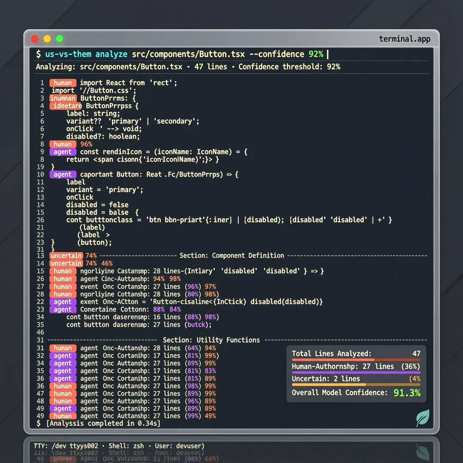463x463 pixels.
Task: Click the 'return <span cisonn' code line
Action: (143, 160)
